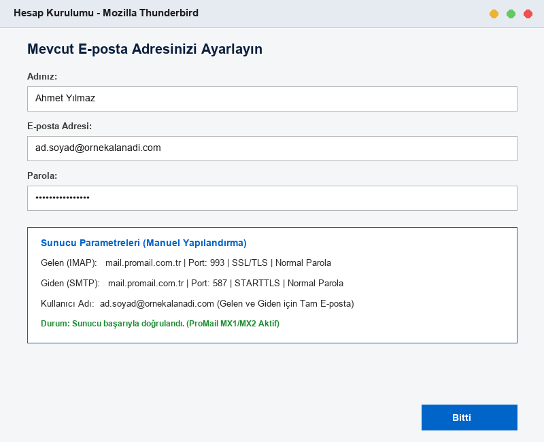544x442 pixels.
Task: Click the green maximize window dot
Action: coord(511,14)
